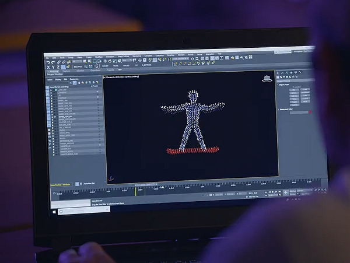Toggle Angle Snap
This screenshot has width=350, height=263.
pos(155,60)
